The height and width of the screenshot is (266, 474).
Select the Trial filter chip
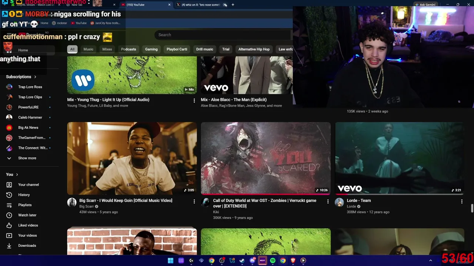(226, 49)
